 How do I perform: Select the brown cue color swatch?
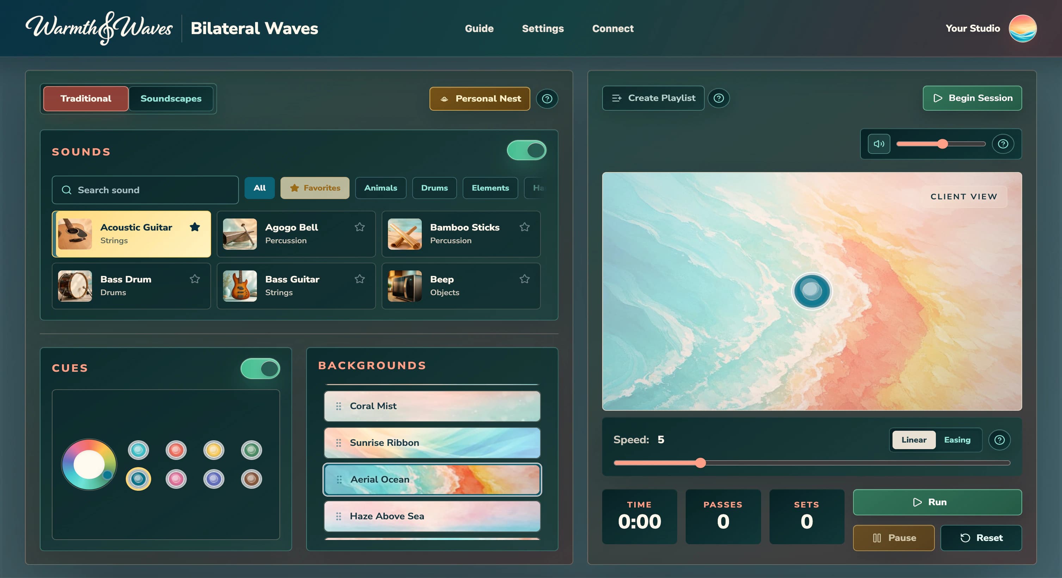tap(252, 479)
